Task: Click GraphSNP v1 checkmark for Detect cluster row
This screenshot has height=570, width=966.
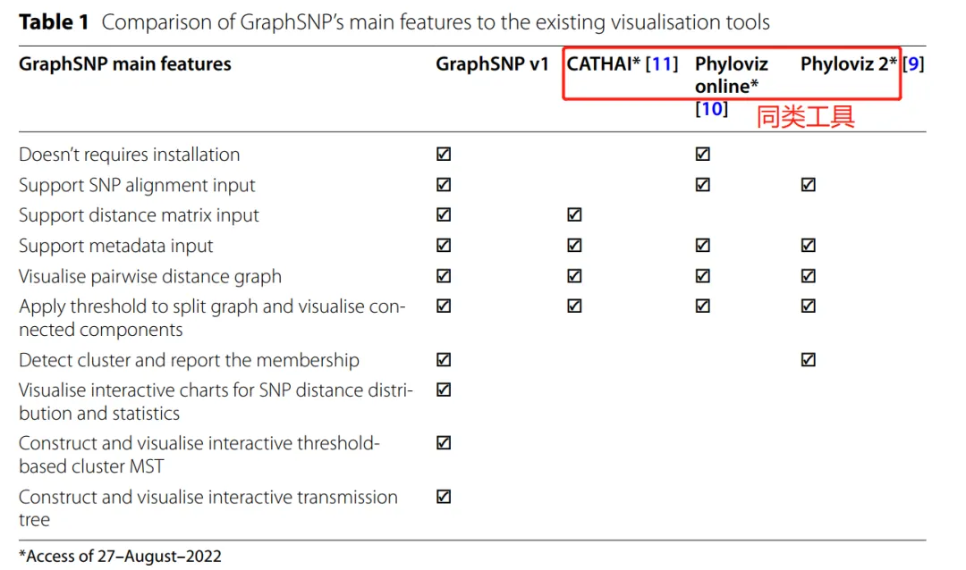Action: pyautogui.click(x=444, y=359)
